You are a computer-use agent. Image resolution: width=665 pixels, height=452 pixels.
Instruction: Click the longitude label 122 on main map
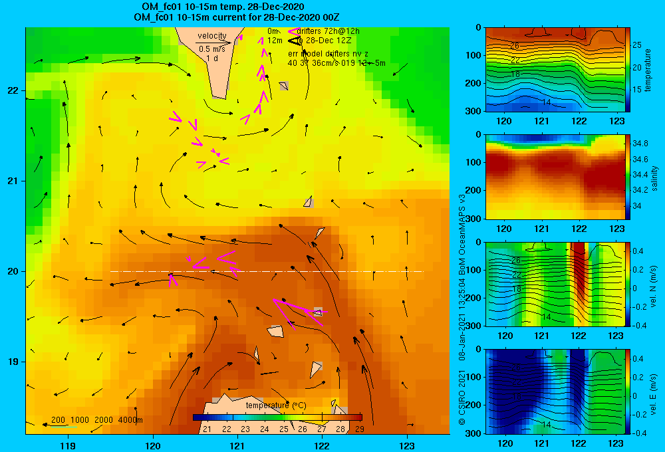(323, 445)
